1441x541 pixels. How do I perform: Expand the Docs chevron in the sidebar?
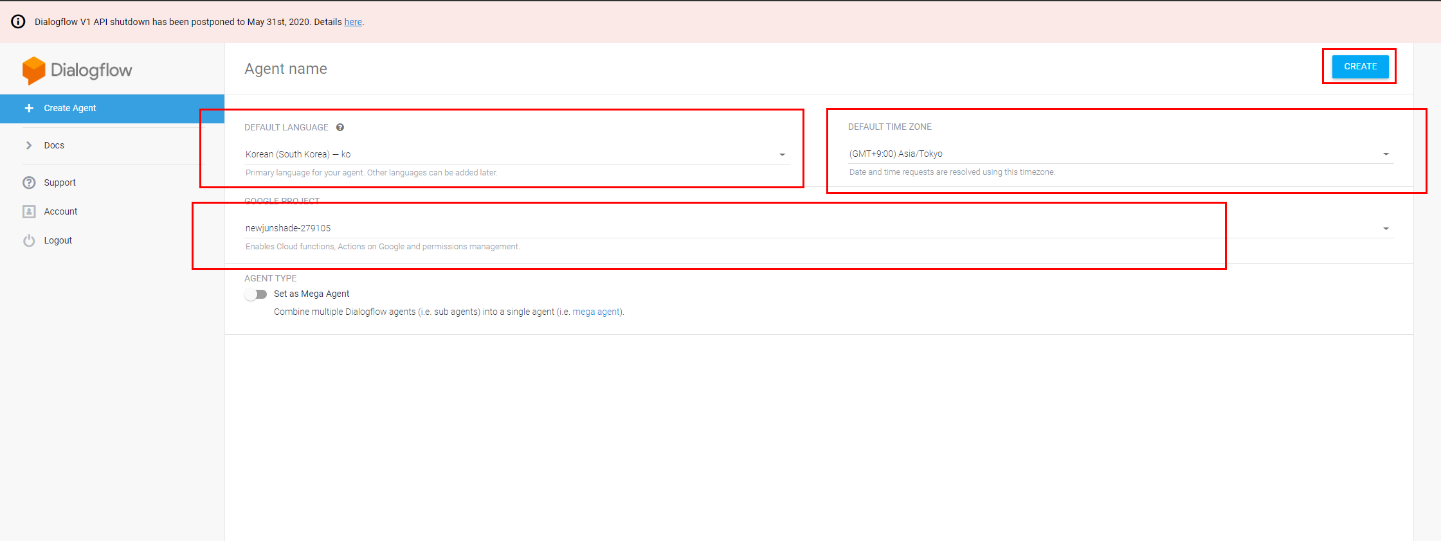point(29,145)
